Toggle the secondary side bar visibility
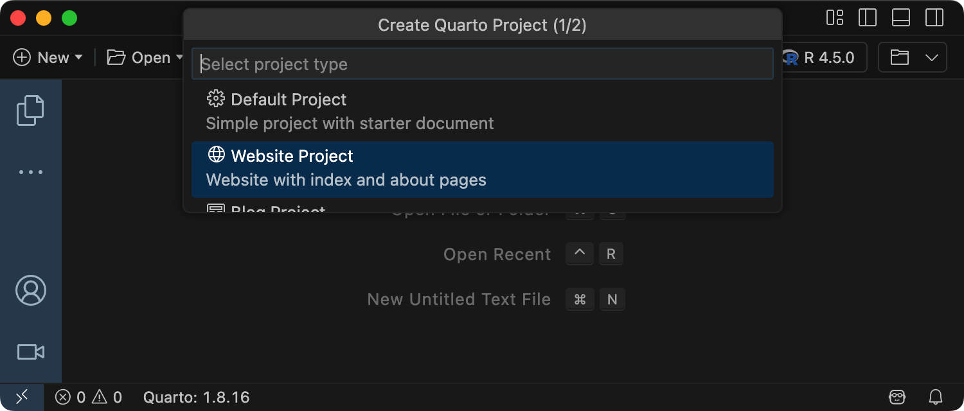The width and height of the screenshot is (964, 411). point(934,18)
